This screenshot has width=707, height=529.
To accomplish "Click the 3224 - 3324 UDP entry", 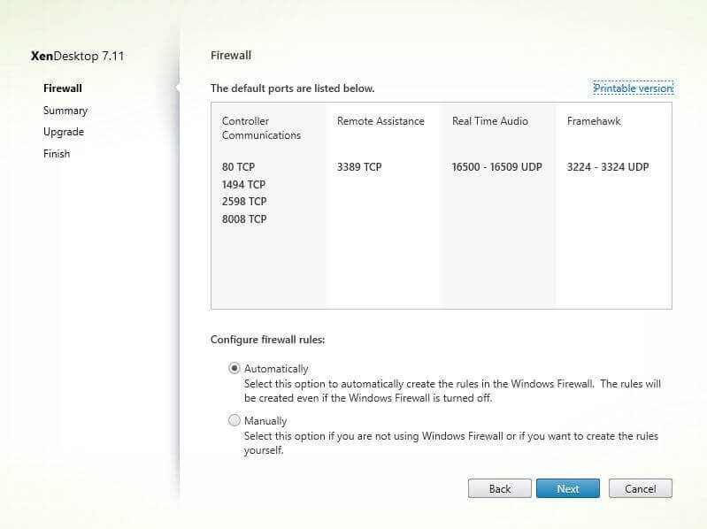I will tap(608, 167).
